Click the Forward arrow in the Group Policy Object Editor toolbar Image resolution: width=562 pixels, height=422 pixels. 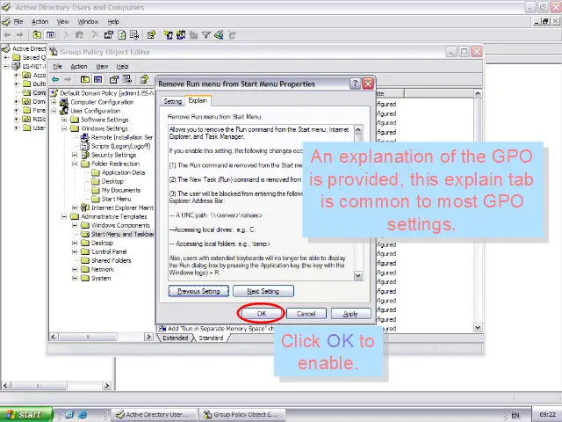[x=68, y=79]
